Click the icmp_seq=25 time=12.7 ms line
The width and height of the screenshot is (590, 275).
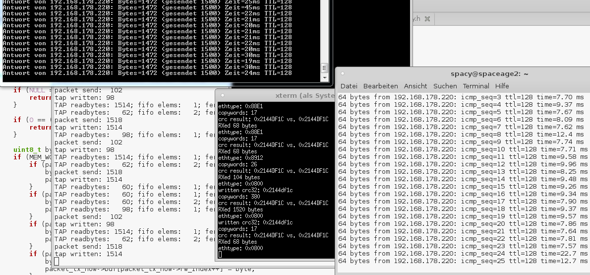(x=463, y=261)
